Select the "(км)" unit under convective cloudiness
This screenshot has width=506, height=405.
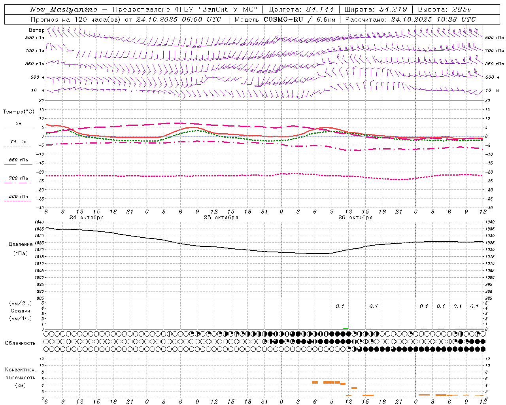tap(20, 385)
